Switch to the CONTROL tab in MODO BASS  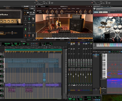tap(78, 9)
